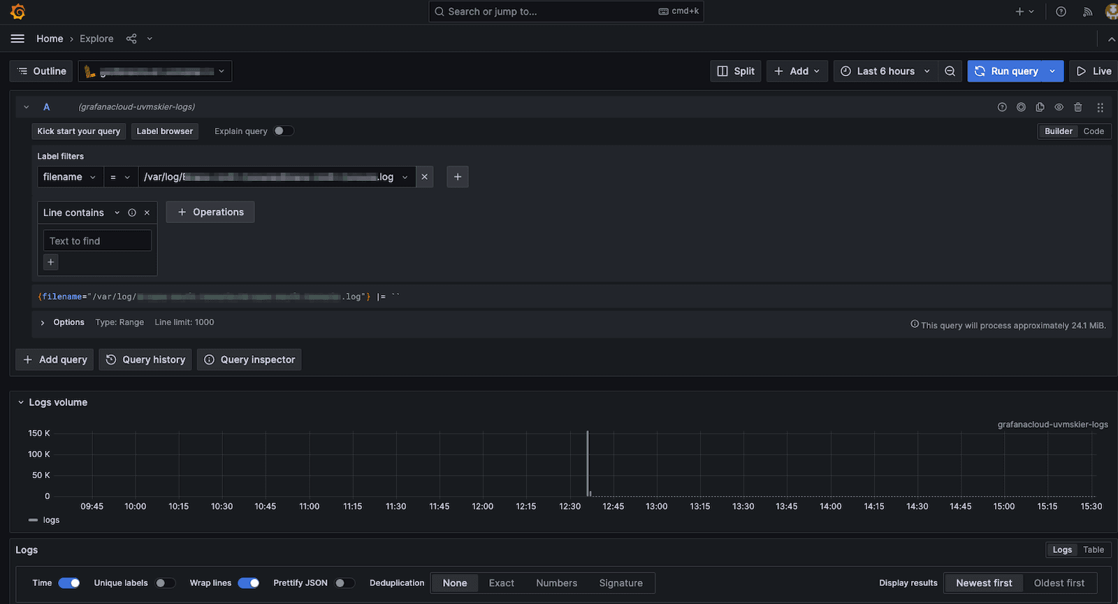Select Newest first display order

984,583
